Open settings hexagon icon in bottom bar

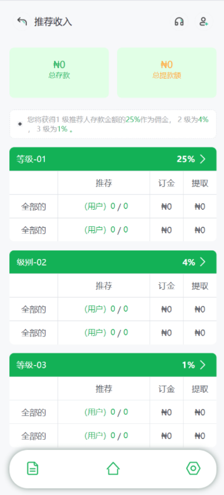click(193, 468)
